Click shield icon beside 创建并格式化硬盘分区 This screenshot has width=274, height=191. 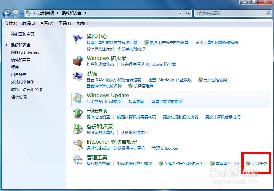(161, 163)
